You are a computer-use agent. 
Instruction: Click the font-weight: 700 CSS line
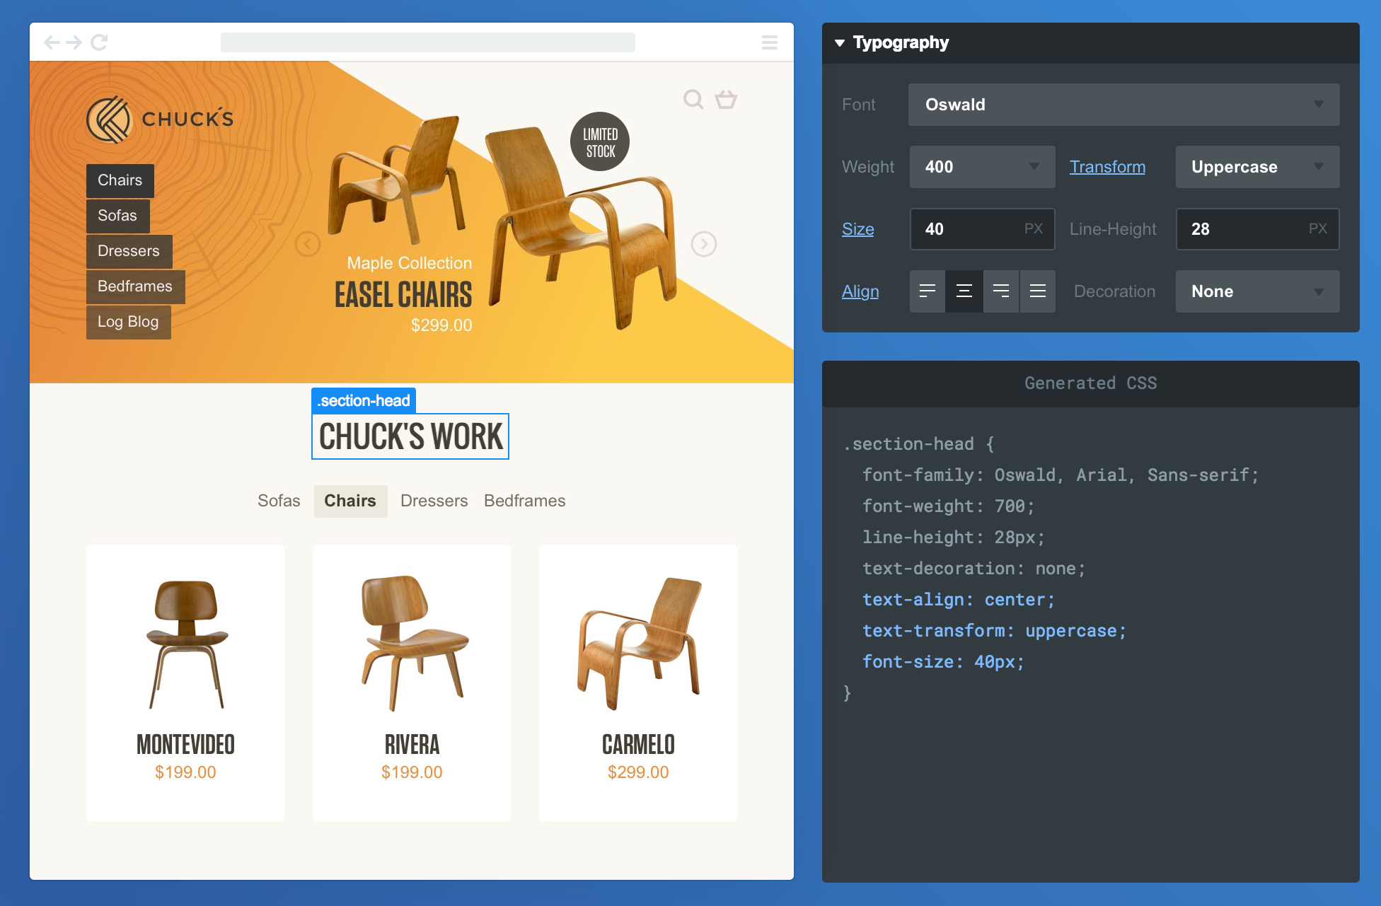tap(948, 506)
